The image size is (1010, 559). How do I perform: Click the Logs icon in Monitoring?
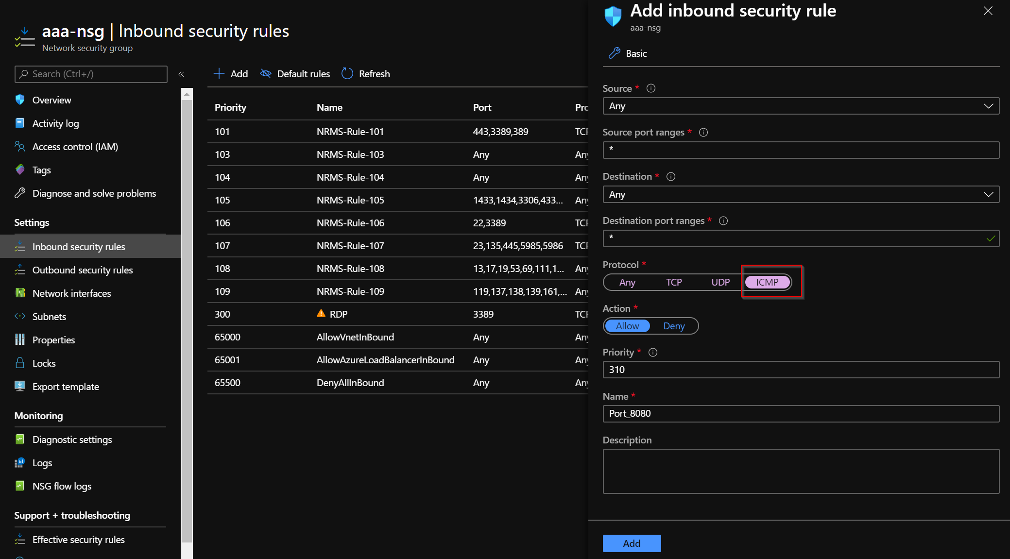(20, 462)
